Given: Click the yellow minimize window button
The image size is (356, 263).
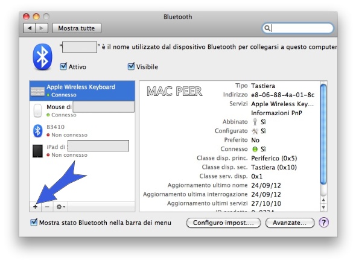Looking at the screenshot, I should coord(36,16).
